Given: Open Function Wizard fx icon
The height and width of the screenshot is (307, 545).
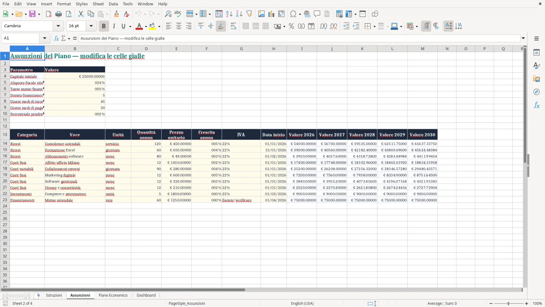Looking at the screenshot, I should tap(56, 39).
